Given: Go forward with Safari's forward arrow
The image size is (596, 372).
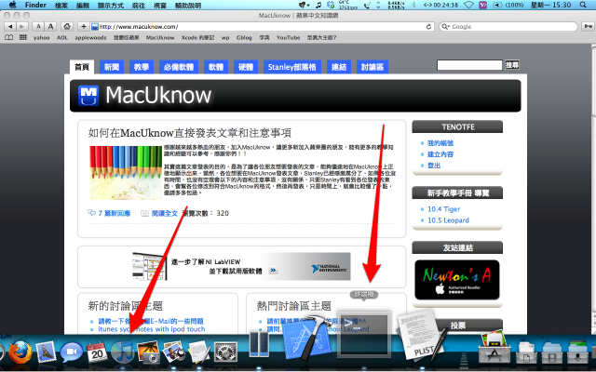Looking at the screenshot, I should coord(22,27).
